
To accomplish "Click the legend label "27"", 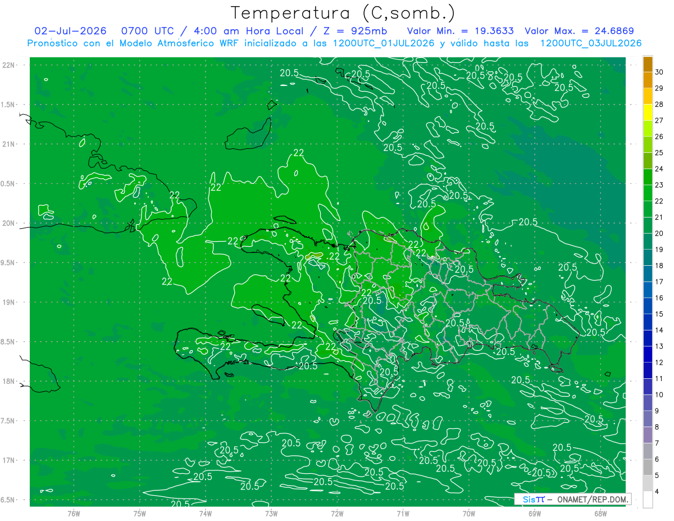I will (x=659, y=120).
